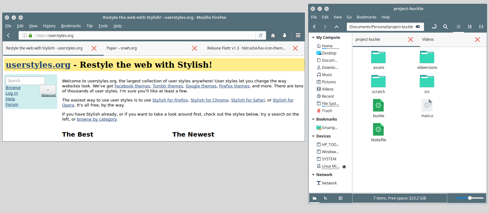Show tree view in sidebar via status bar
Viewport: 489px width, 213px height.
tap(326, 198)
